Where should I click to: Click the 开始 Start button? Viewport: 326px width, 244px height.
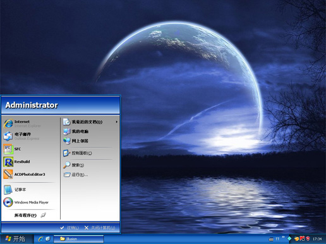click(16, 239)
